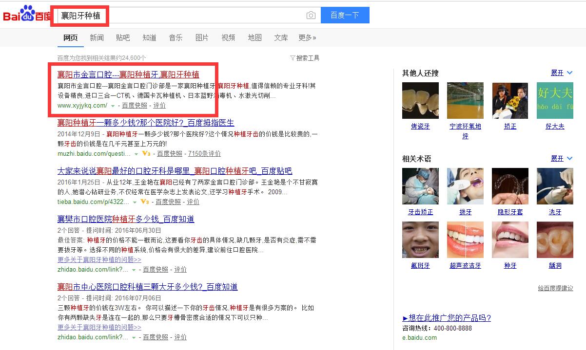Open 更多关于襄阳牙种植的问题 under 襄樊市口腔医院 result
The width and height of the screenshot is (586, 350).
(99, 260)
